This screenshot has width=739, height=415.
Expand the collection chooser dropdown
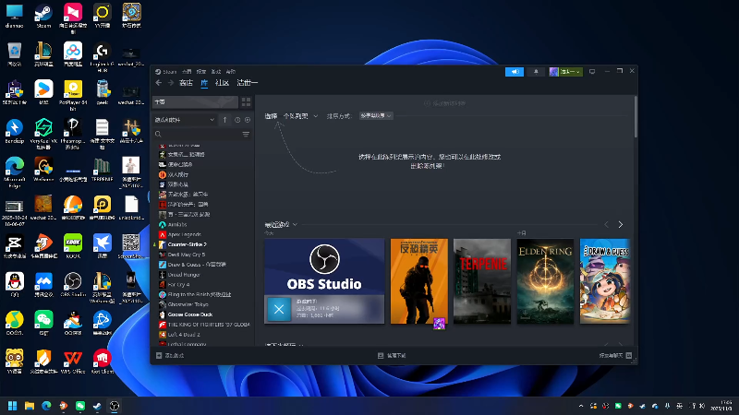pyautogui.click(x=300, y=116)
